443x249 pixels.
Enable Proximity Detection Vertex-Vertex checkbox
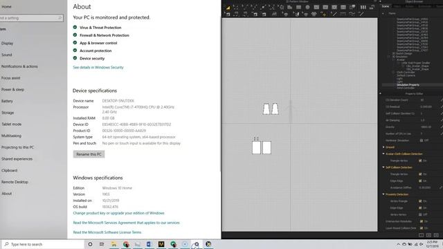420,214
